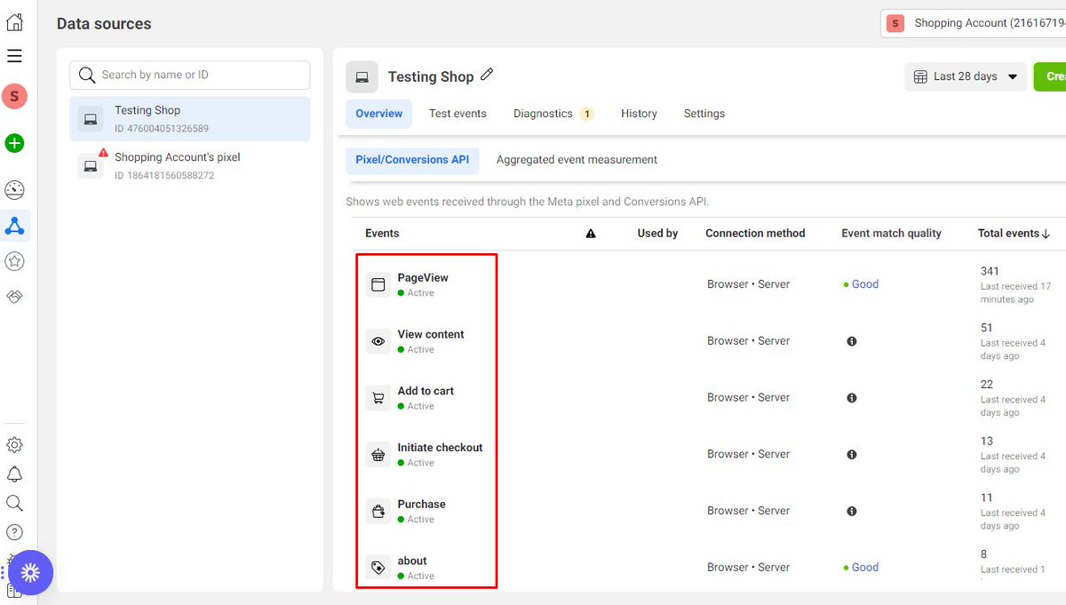
Task: Click the PageView event browser icon
Action: coord(378,285)
